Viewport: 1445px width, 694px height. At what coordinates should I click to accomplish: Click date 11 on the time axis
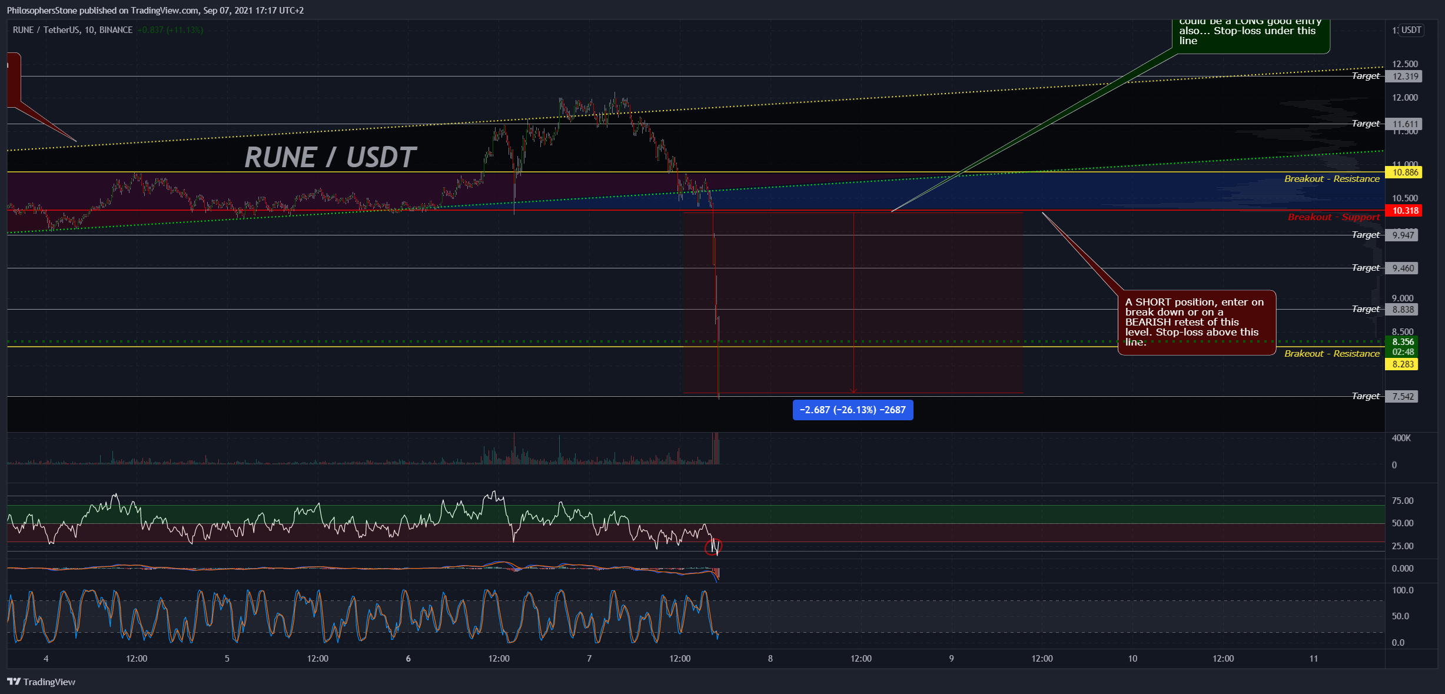pyautogui.click(x=1314, y=659)
